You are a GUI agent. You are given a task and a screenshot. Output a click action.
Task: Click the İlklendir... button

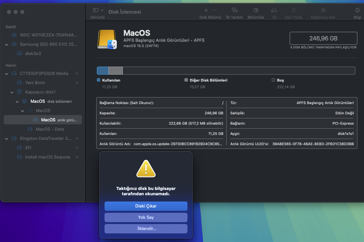click(x=146, y=229)
